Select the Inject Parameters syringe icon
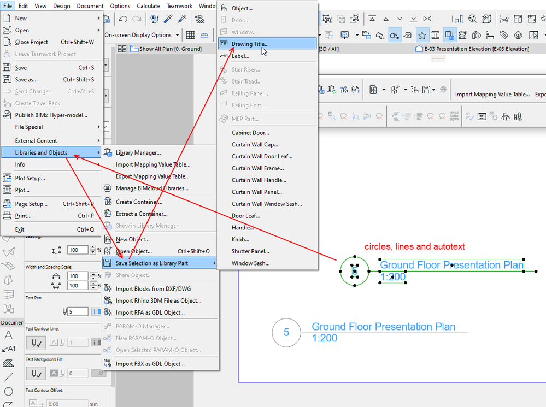546x407 pixels. (x=182, y=19)
